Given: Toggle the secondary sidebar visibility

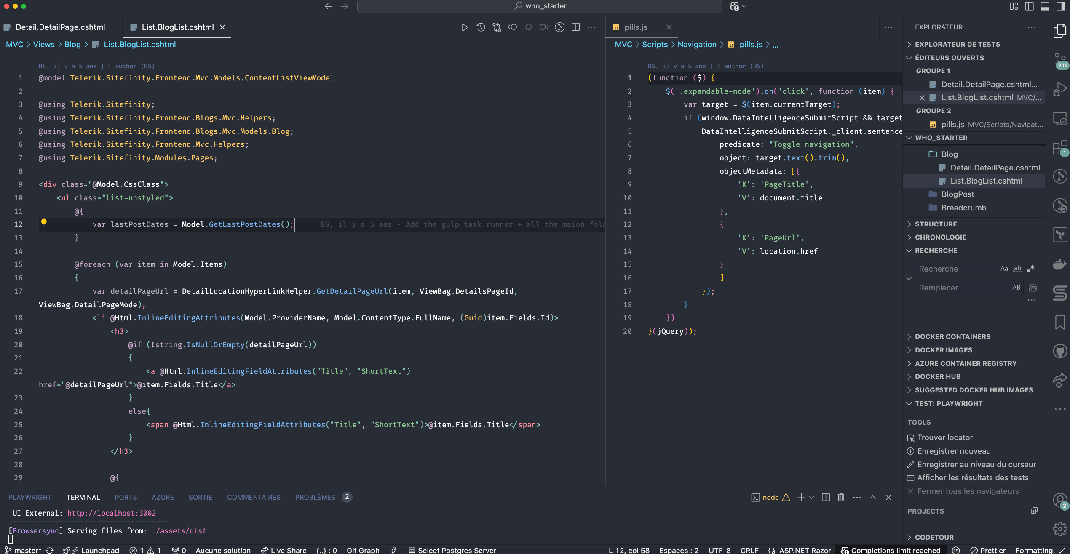Looking at the screenshot, I should pos(1060,6).
